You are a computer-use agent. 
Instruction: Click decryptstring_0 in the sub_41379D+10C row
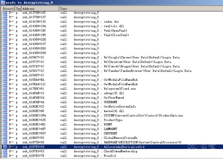pyautogui.click(x=86, y=13)
